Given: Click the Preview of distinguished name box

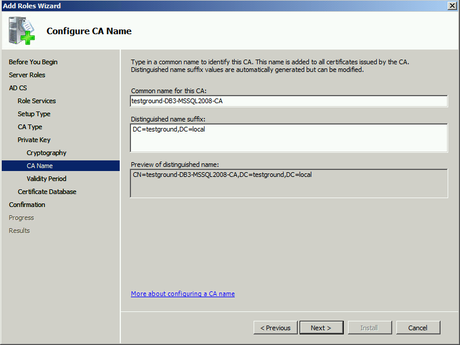Looking at the screenshot, I should click(289, 183).
